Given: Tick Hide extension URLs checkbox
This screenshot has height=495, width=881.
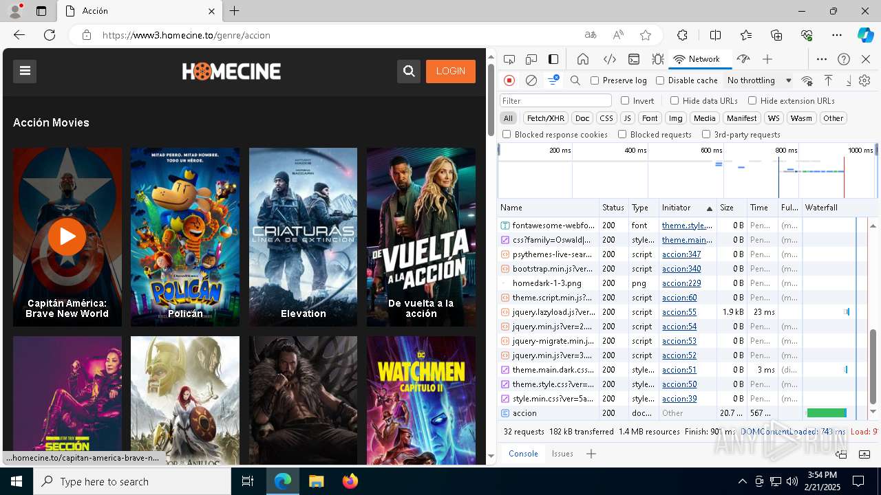Looking at the screenshot, I should pos(752,100).
